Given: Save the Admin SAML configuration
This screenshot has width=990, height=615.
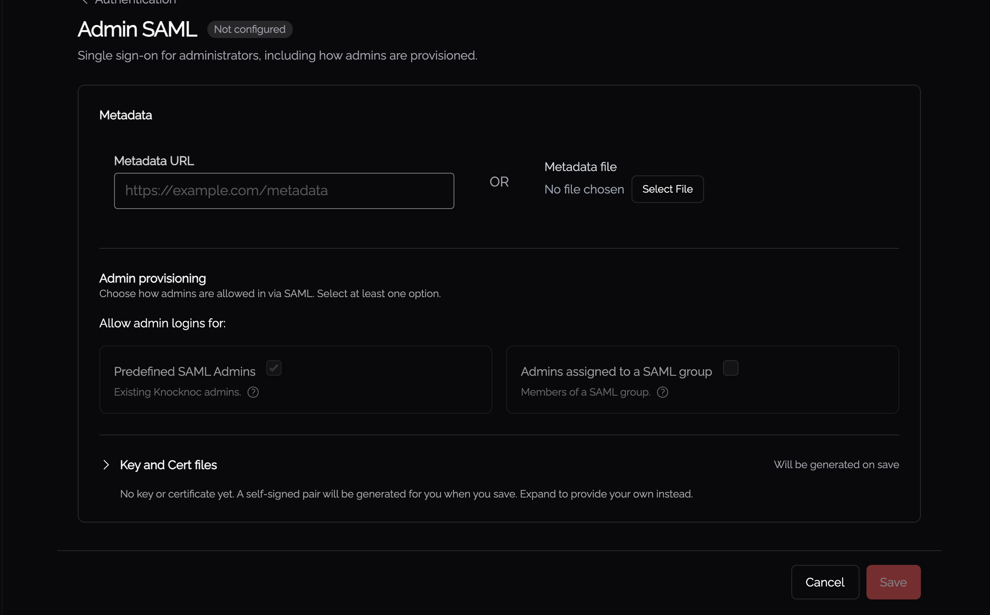Looking at the screenshot, I should (x=893, y=582).
